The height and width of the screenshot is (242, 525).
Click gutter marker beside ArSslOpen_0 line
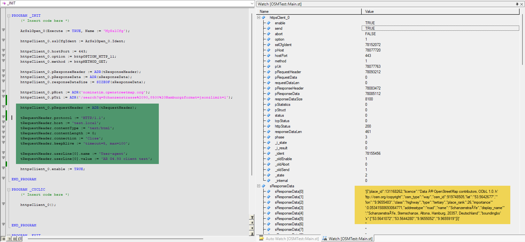tap(3, 30)
